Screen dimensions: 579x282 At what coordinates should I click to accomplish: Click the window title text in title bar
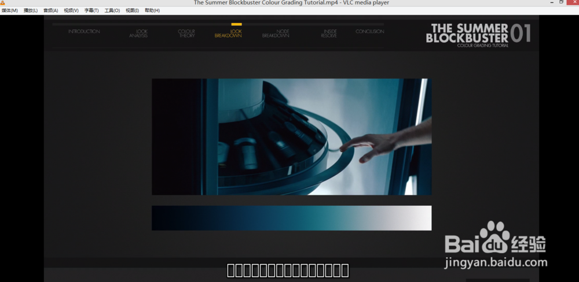pyautogui.click(x=291, y=2)
